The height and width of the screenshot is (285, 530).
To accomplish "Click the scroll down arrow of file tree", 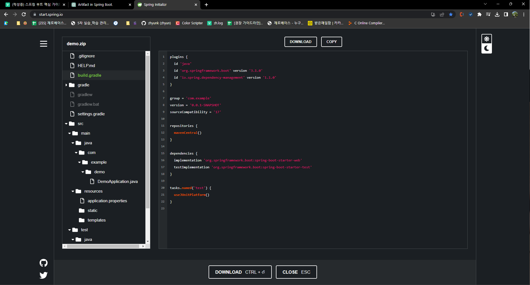I will [x=148, y=241].
